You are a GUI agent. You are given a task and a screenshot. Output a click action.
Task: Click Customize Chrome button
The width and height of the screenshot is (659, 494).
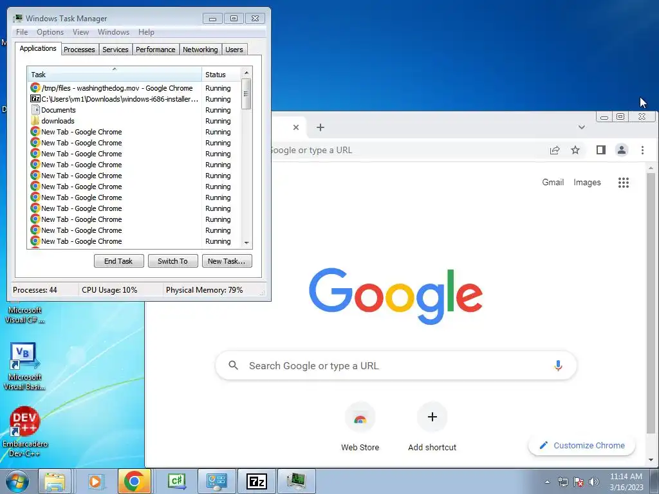[x=582, y=445]
